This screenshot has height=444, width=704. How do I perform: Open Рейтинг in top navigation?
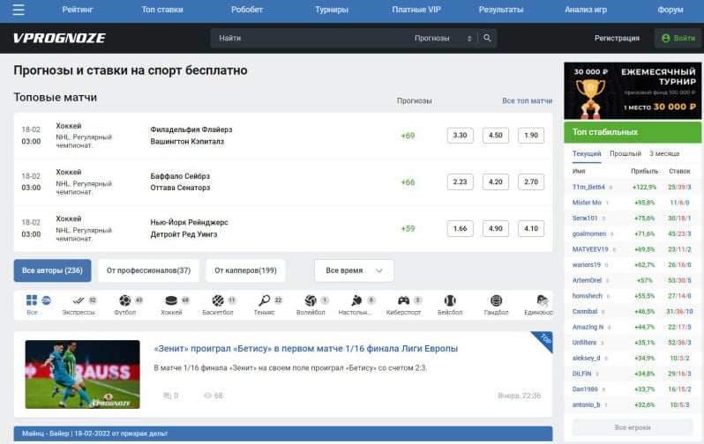point(78,10)
